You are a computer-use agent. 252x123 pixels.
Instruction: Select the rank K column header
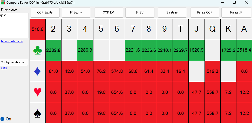(x=229, y=29)
